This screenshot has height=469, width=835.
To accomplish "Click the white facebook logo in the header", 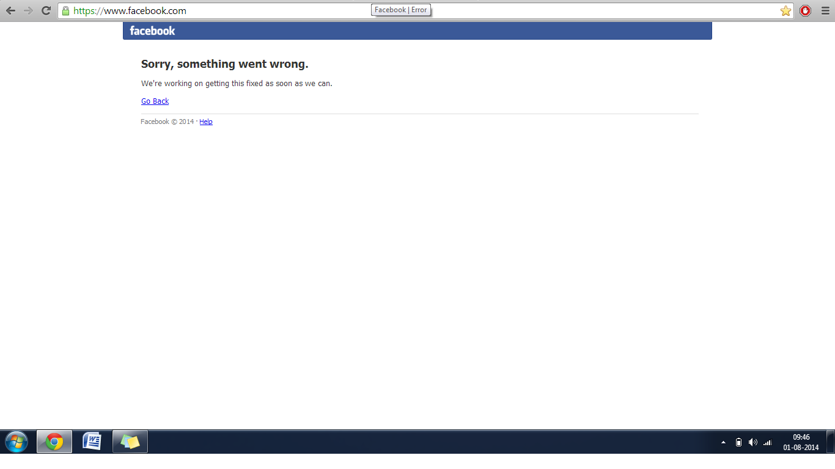I will click(x=152, y=31).
